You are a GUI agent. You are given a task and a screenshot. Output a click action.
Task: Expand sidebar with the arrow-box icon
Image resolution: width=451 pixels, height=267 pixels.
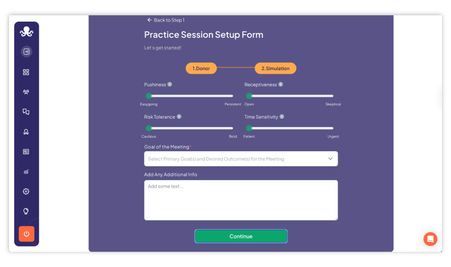[x=27, y=52]
